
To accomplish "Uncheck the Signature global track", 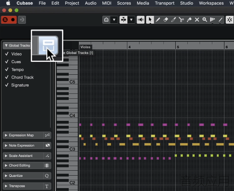I will [7, 85].
